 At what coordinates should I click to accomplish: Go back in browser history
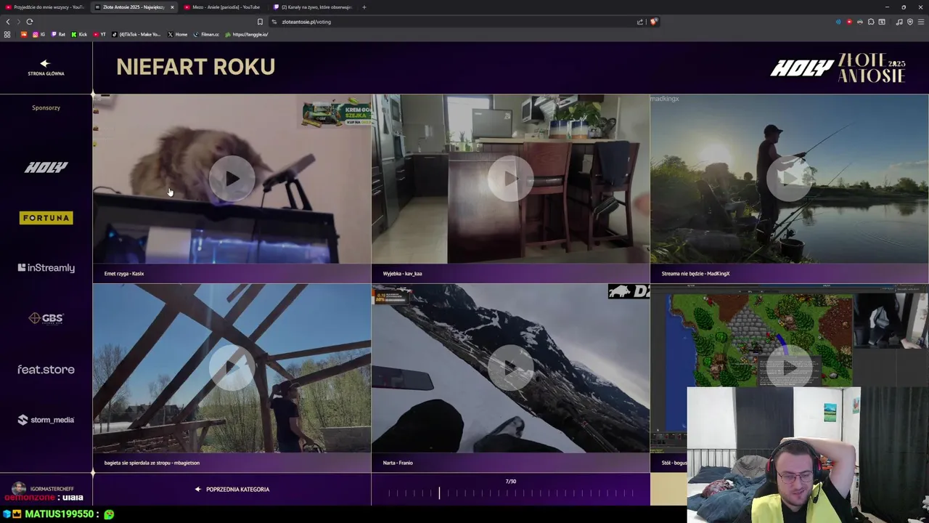(x=8, y=22)
